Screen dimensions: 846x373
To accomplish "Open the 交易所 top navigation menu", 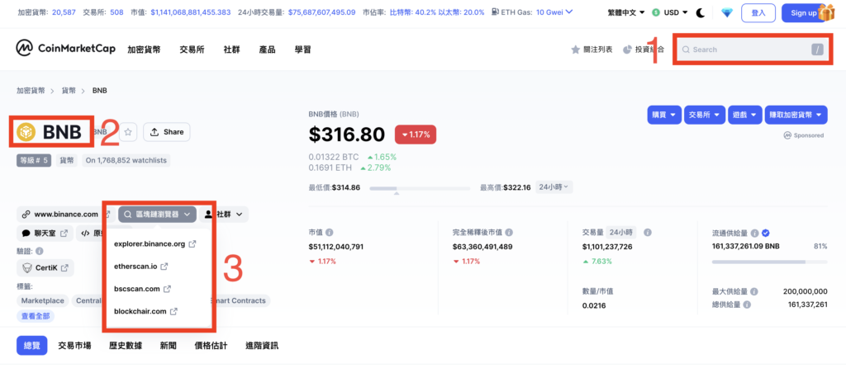I will click(x=192, y=50).
